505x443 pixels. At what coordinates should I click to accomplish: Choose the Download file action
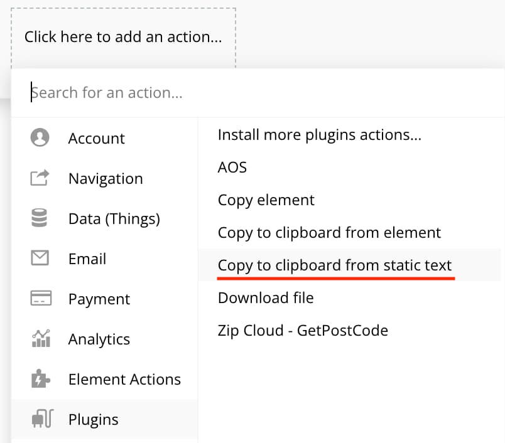pos(266,298)
